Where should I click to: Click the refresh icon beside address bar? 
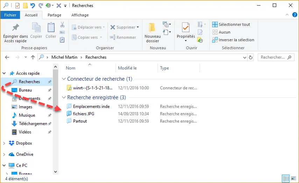pyautogui.click(x=250, y=57)
